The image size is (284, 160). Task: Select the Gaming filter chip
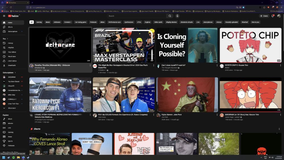click(x=39, y=22)
